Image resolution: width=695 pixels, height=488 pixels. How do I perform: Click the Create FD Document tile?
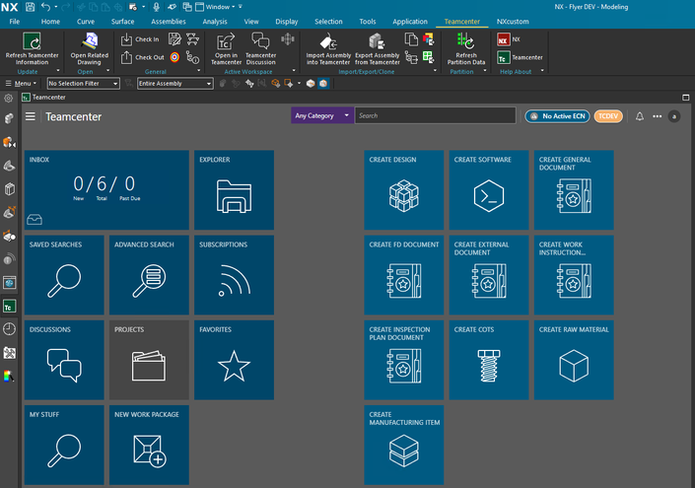[x=404, y=275]
